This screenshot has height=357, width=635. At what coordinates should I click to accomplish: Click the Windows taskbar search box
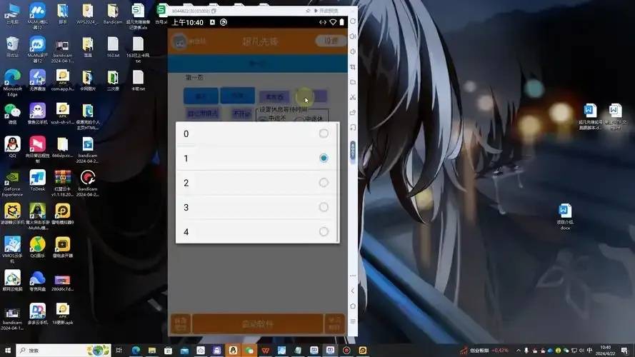(64, 350)
